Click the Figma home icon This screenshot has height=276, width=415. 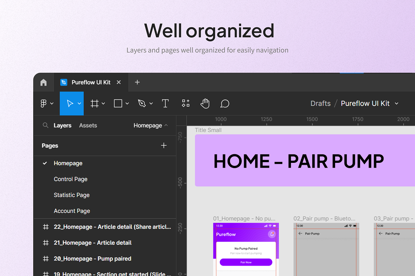(x=44, y=82)
